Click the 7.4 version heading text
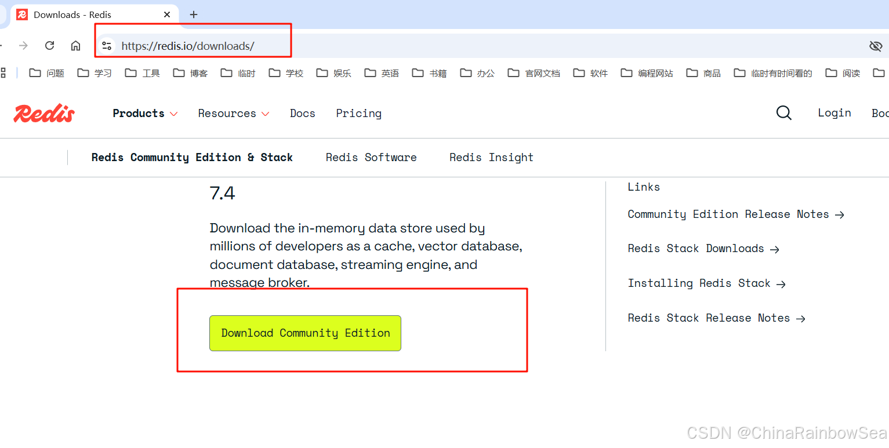889x448 pixels. (222, 193)
